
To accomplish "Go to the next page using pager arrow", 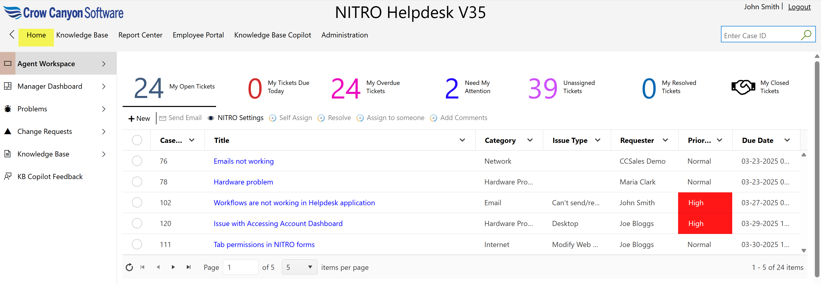I will pos(173,267).
